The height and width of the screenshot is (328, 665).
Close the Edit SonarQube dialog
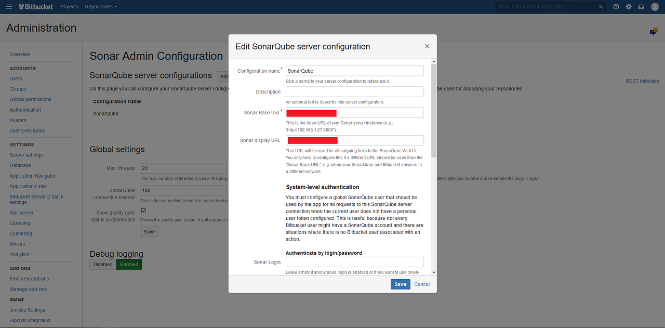pos(427,46)
